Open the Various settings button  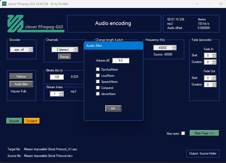coord(21,76)
